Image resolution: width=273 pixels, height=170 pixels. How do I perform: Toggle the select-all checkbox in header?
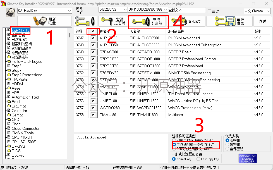pos(93,31)
